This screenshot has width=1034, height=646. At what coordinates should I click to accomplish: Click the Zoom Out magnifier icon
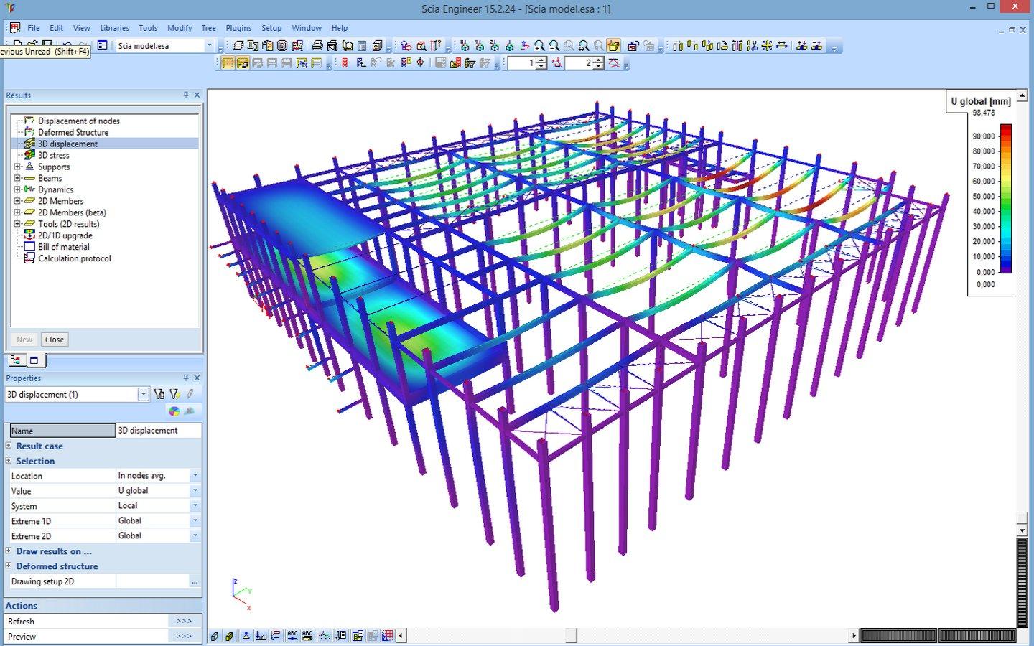[554, 46]
